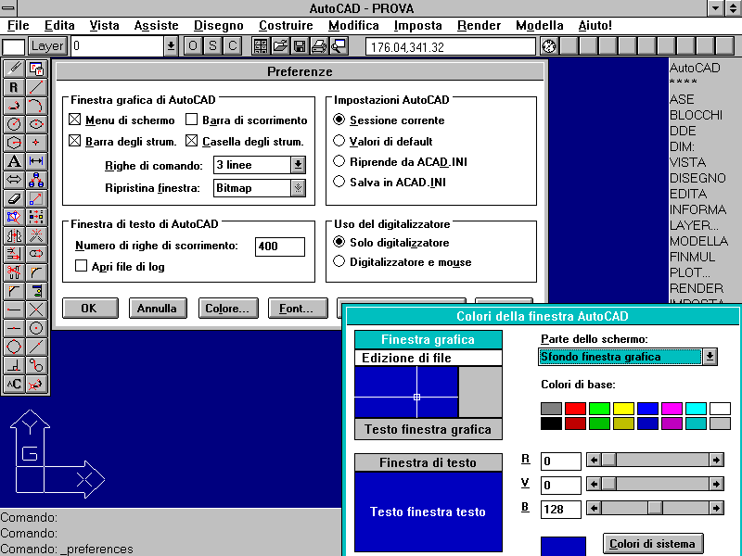Select the Ellipse tool in toolbox
The image size is (742, 556).
tap(36, 124)
